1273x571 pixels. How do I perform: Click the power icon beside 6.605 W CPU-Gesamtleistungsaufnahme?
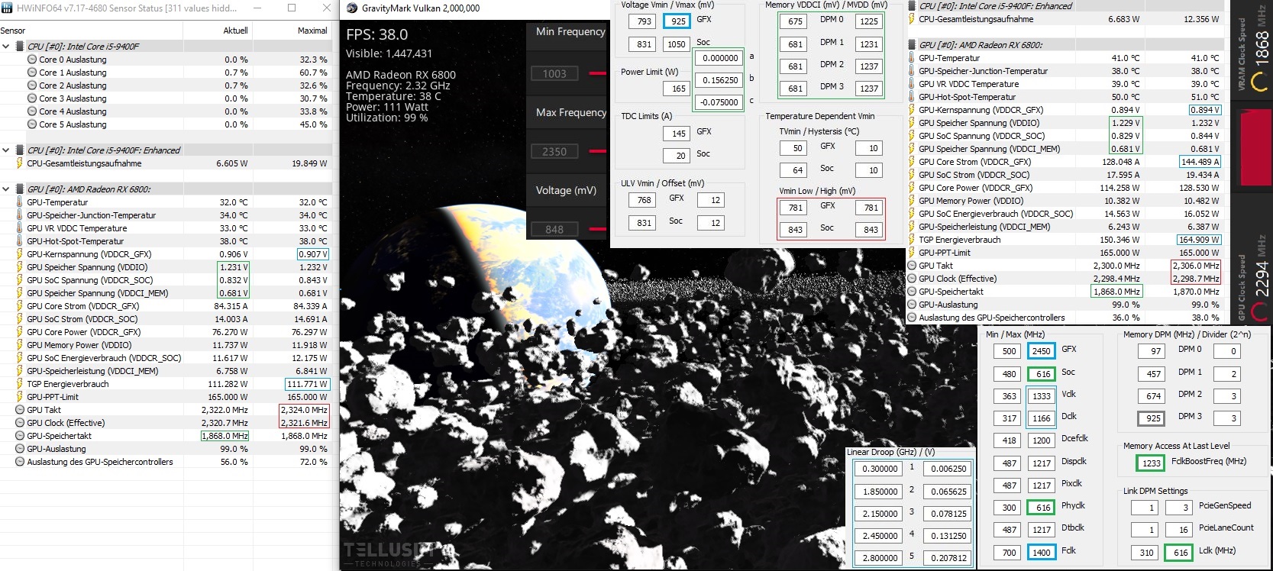click(20, 163)
